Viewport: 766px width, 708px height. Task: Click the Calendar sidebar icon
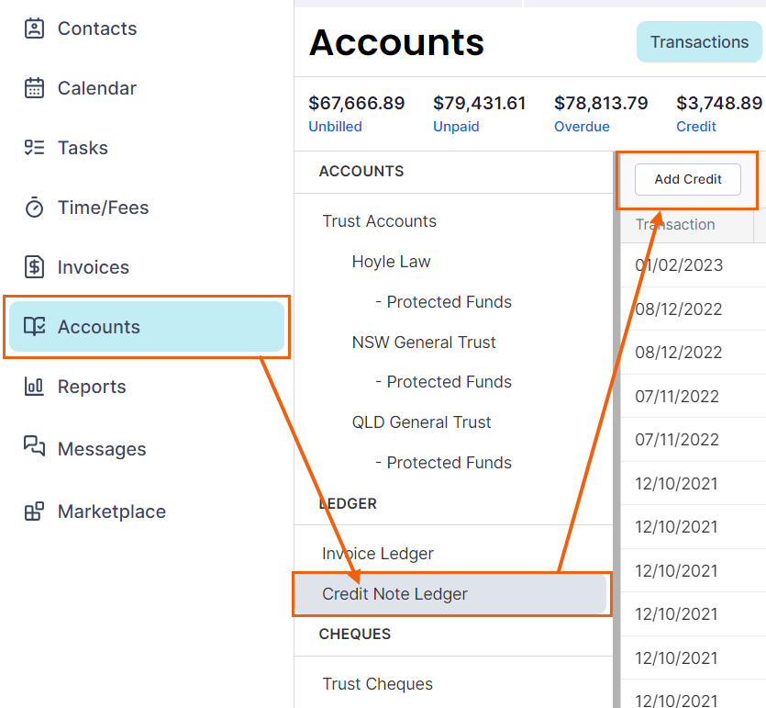tap(34, 88)
